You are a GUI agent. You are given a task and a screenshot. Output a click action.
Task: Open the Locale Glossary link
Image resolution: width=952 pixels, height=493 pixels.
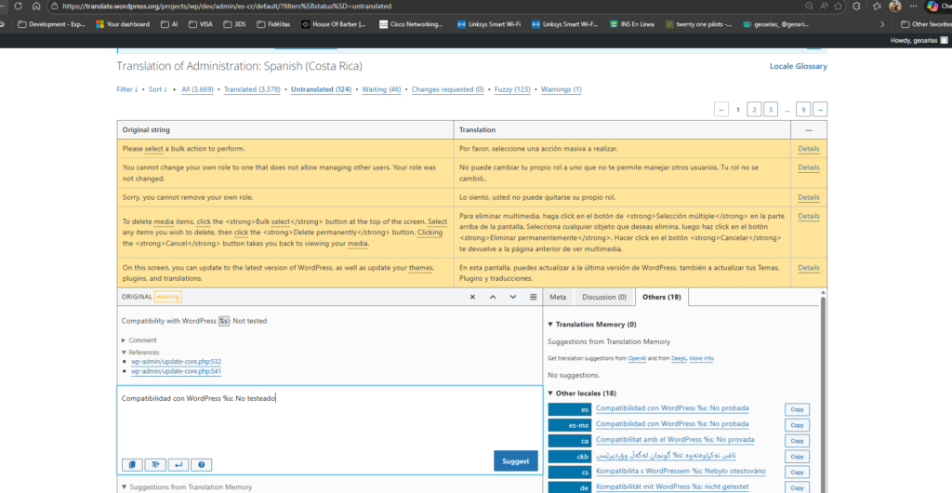point(798,66)
